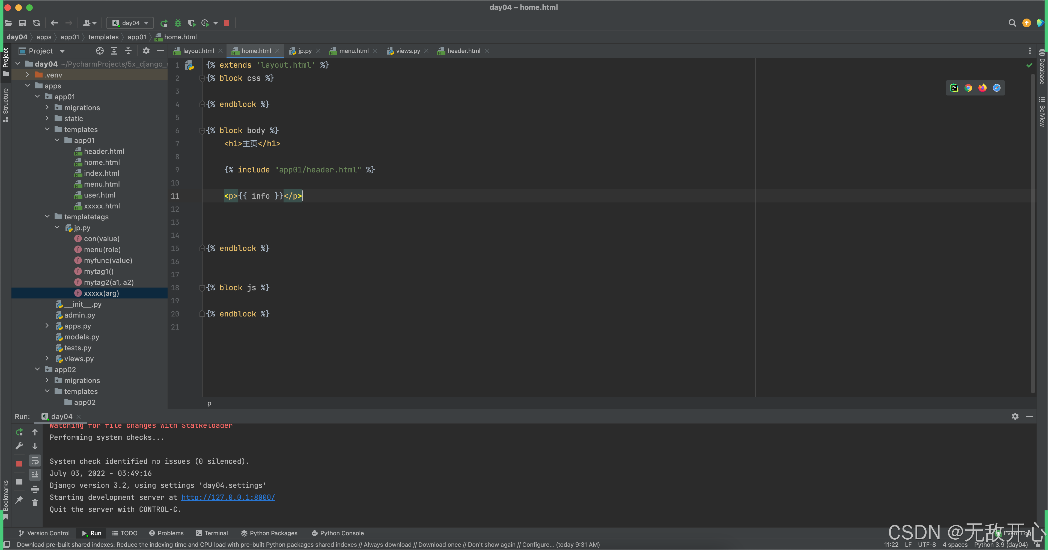
Task: Switch to layout.html tab
Action: 194,51
